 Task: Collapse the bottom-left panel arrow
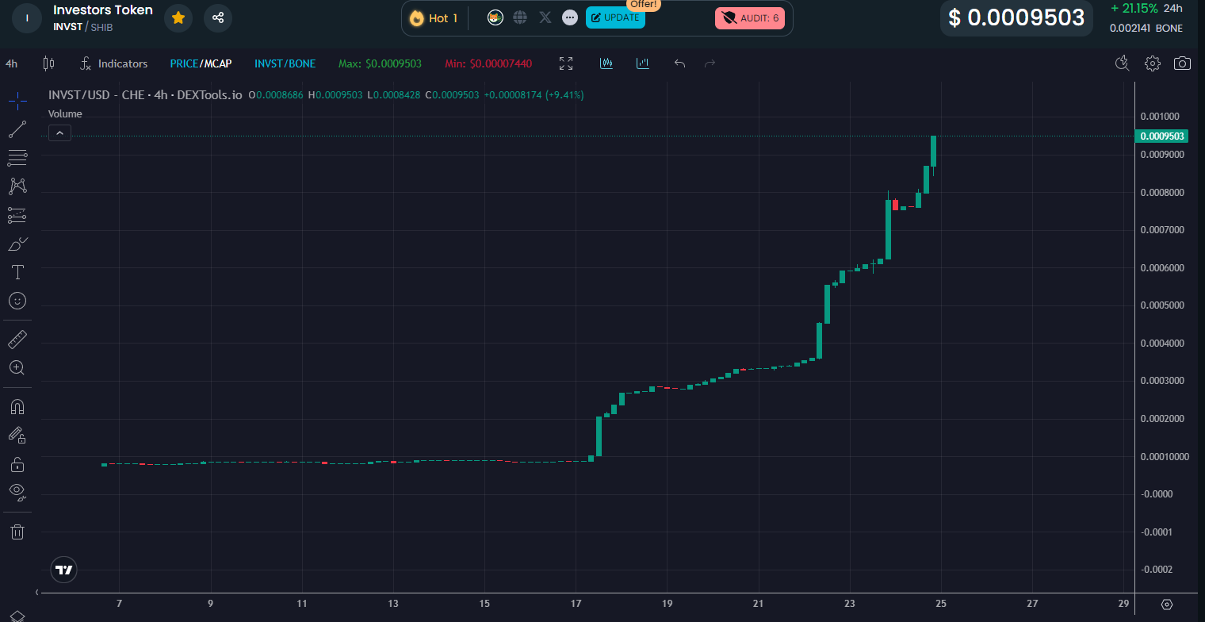38,592
